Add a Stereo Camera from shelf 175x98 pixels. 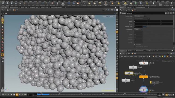pos(160,4)
